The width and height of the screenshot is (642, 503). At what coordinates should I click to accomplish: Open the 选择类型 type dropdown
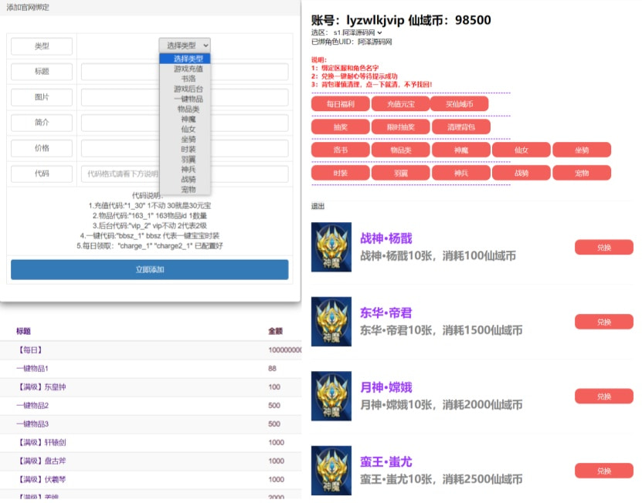(184, 46)
